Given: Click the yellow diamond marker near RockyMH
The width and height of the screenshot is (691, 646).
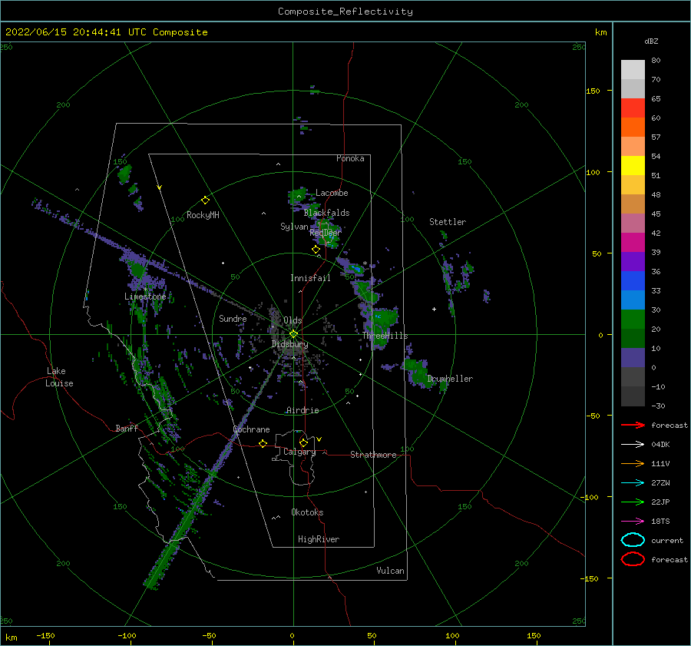Looking at the screenshot, I should tap(205, 200).
